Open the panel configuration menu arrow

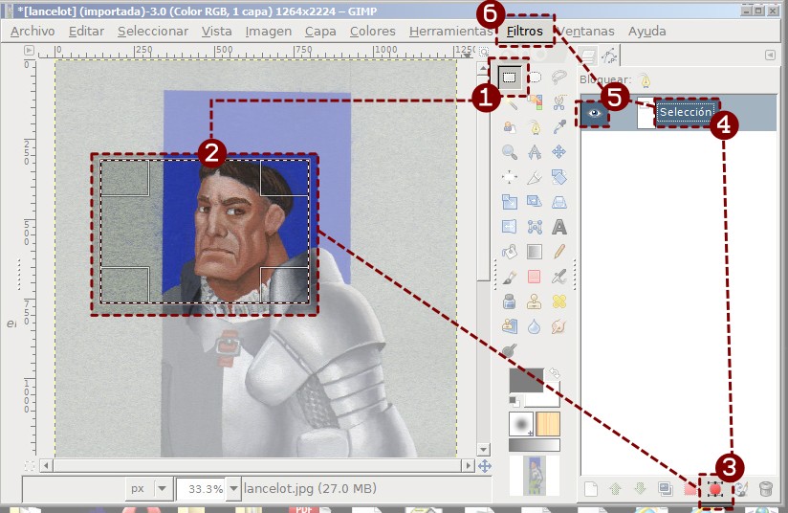coord(770,56)
